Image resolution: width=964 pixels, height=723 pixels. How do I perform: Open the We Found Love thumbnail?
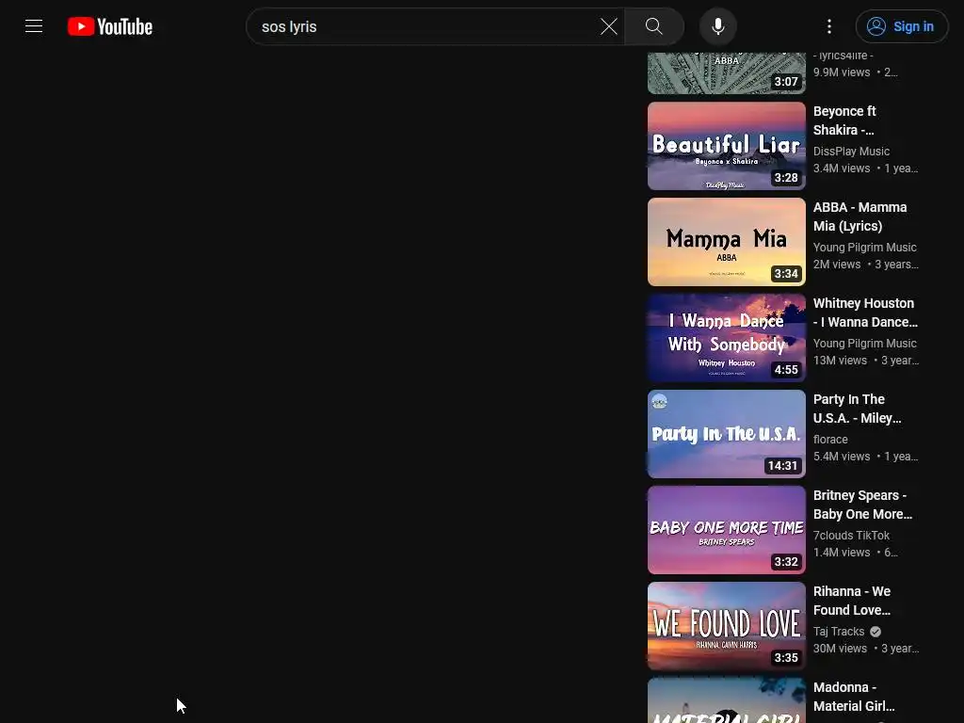[x=727, y=626]
